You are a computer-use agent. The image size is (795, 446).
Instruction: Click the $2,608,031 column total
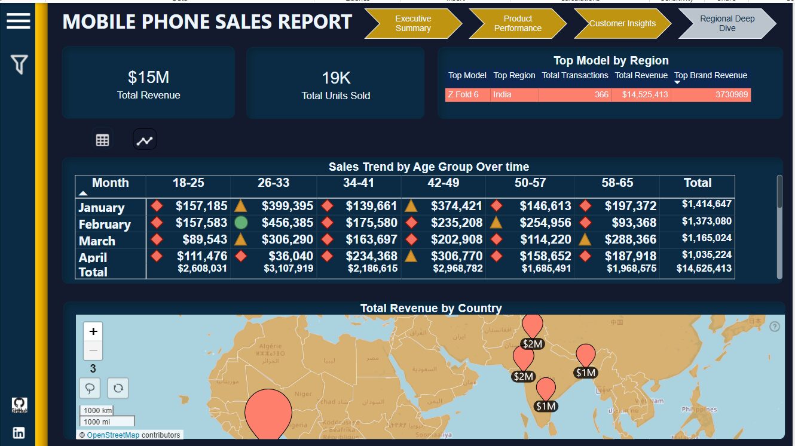pos(202,269)
